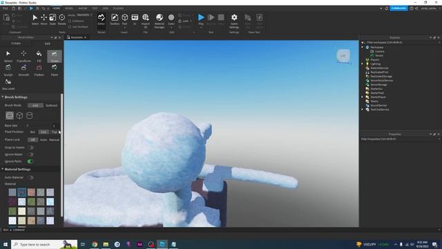
Task: Collapse the Brush Settings section
Action: [x=3, y=97]
